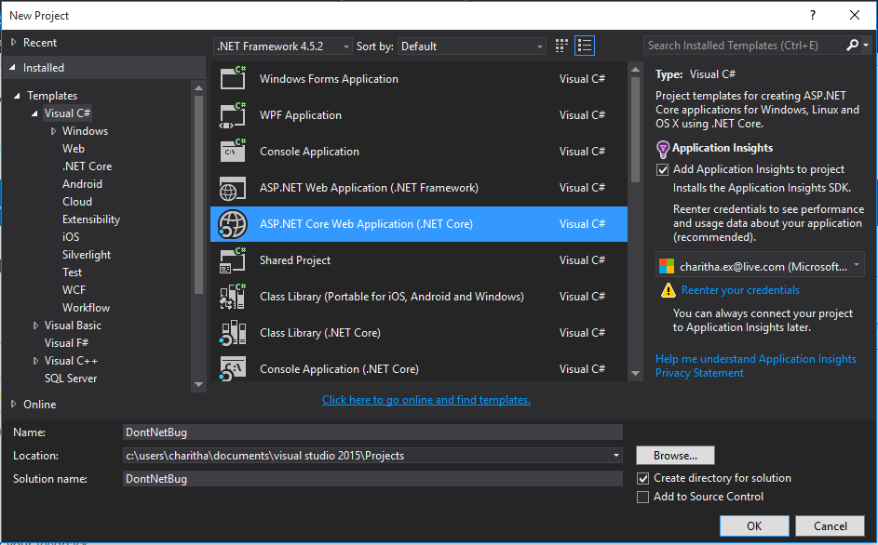Click the Browse button
Screen dimensions: 878x545
[x=675, y=456]
